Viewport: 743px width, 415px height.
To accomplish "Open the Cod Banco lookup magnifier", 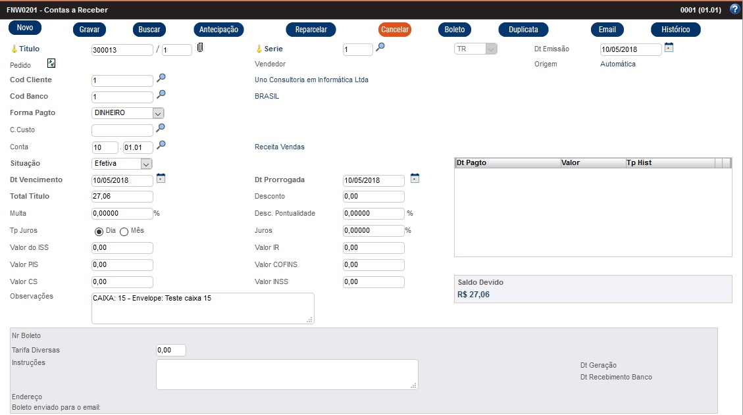I will click(x=161, y=95).
